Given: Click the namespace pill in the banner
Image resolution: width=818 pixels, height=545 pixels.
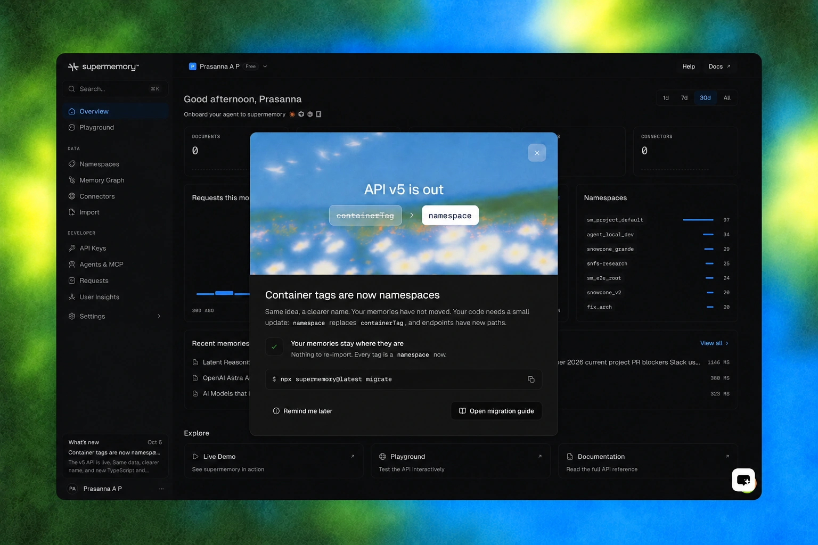Looking at the screenshot, I should (x=450, y=216).
